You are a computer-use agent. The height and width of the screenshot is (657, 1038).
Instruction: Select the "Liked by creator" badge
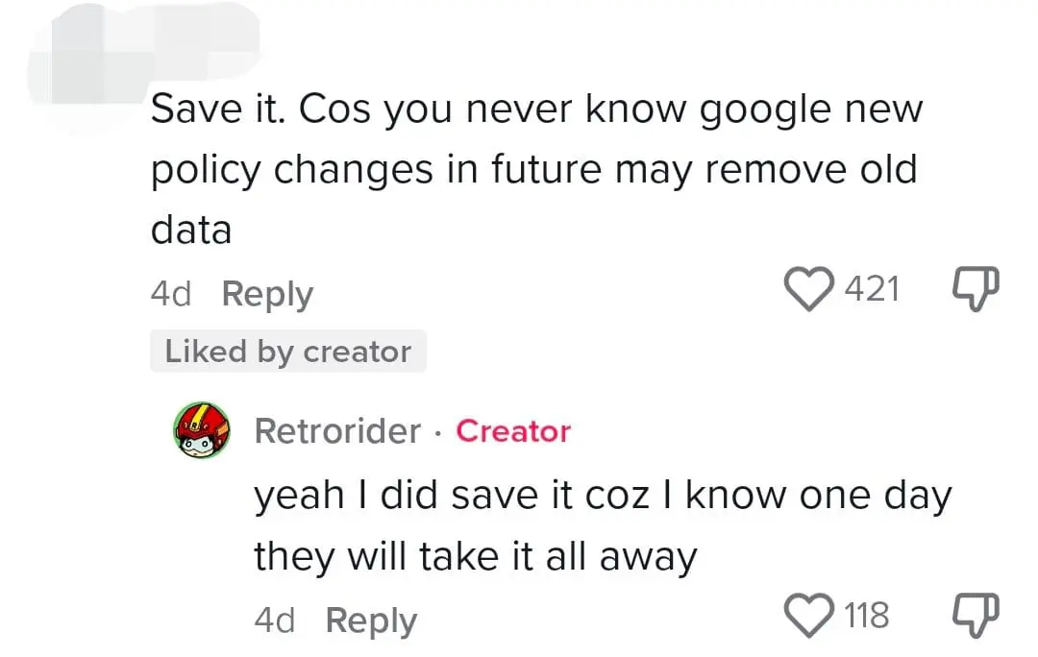tap(287, 352)
